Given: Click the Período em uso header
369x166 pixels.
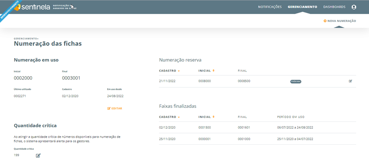Looking at the screenshot, I should click(291, 117).
